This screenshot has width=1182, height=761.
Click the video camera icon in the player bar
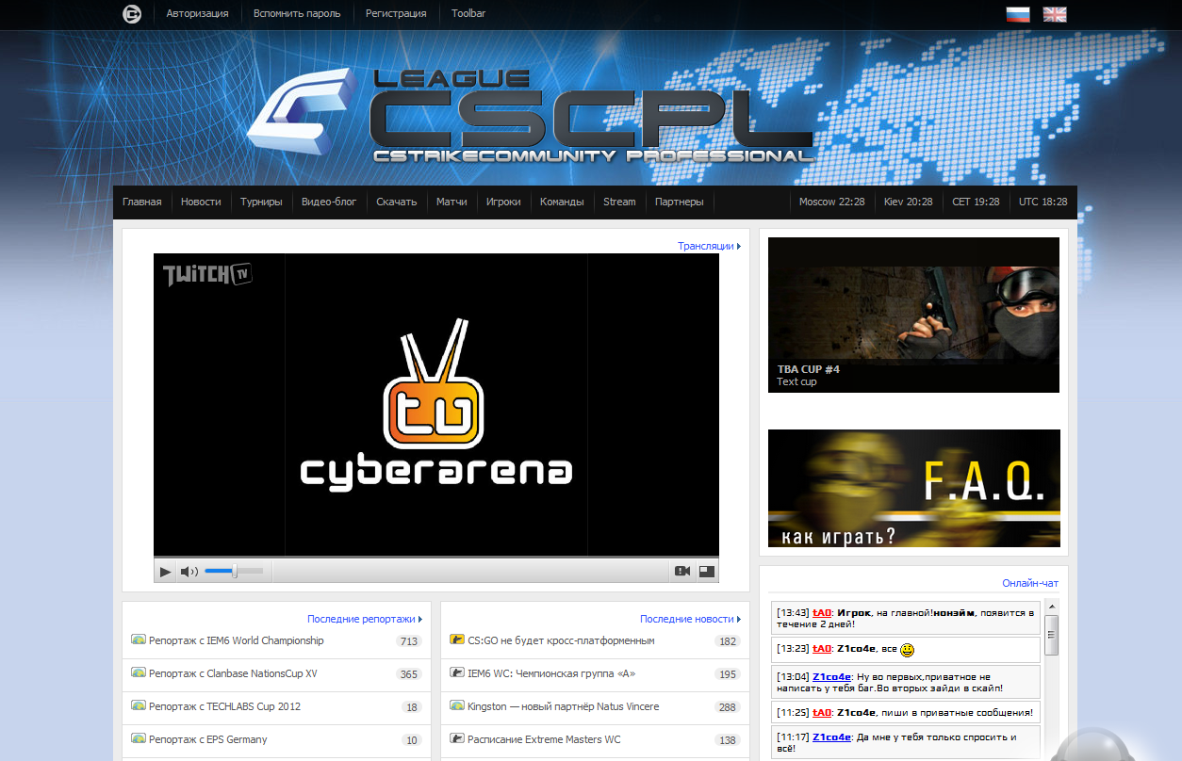click(x=682, y=571)
